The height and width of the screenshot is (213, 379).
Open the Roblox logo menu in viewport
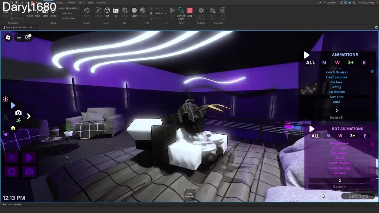pyautogui.click(x=8, y=37)
